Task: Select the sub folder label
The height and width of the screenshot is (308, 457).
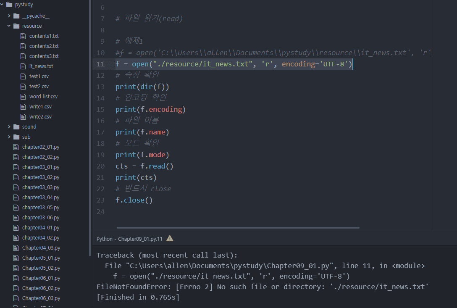Action: (x=26, y=137)
